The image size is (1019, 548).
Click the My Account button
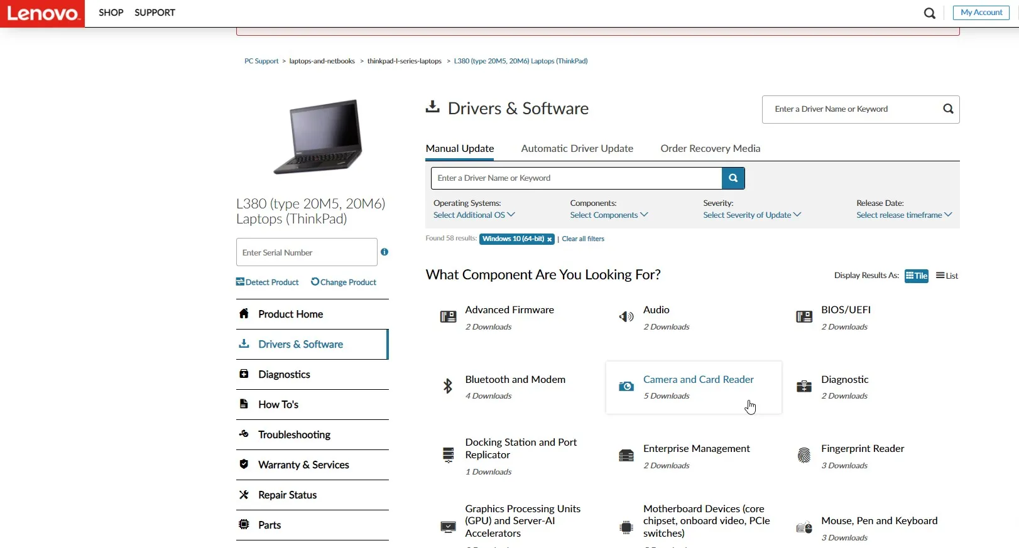click(981, 13)
